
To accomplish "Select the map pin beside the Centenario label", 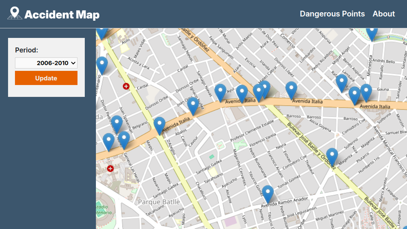I will click(x=102, y=66).
